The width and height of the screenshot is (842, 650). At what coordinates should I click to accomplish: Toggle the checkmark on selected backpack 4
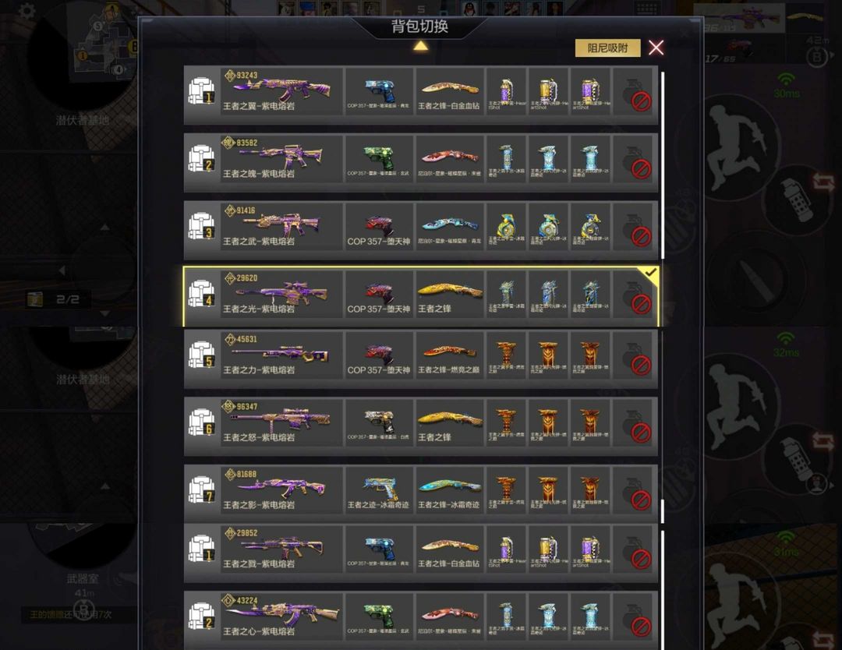650,273
